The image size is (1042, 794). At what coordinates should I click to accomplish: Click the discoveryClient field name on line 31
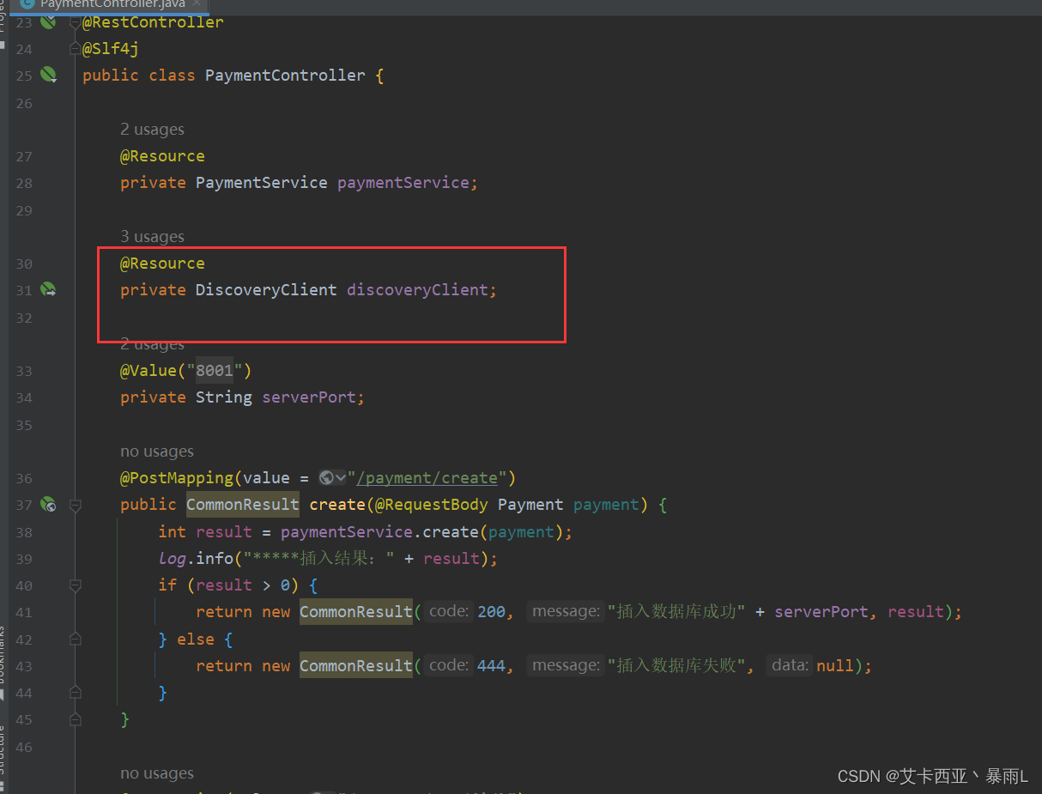(x=417, y=290)
